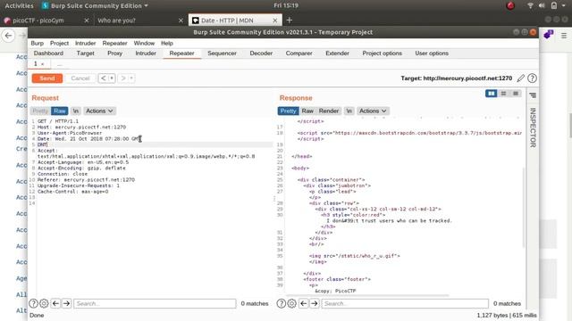Viewport: 572px width, 321px height.
Task: Jump to next response search match
Action: pos(314,303)
